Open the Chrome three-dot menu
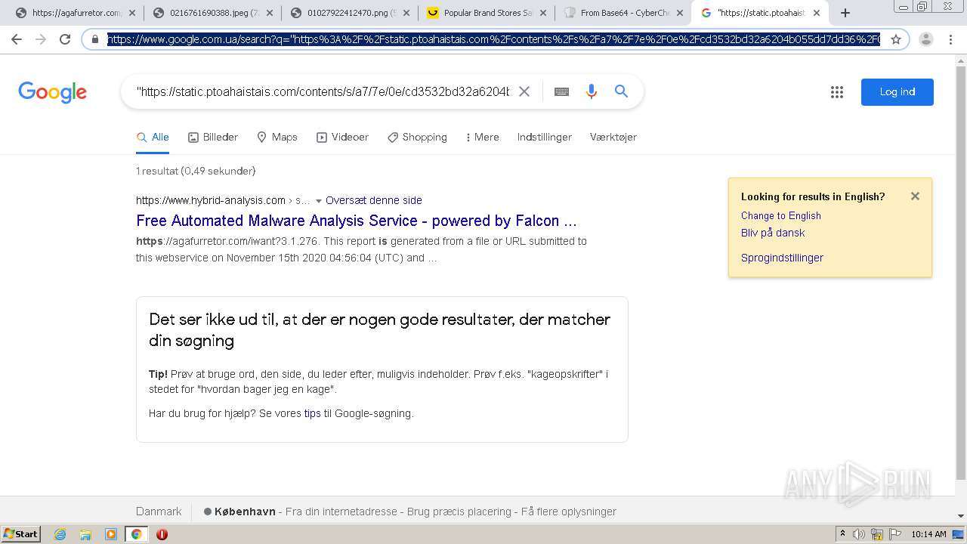 [x=950, y=39]
